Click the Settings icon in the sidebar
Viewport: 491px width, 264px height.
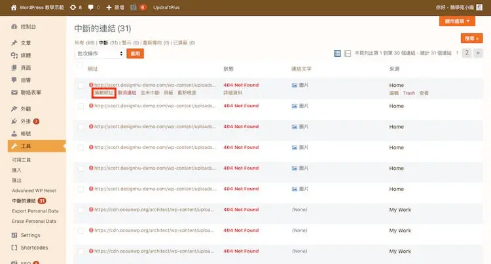[14, 235]
